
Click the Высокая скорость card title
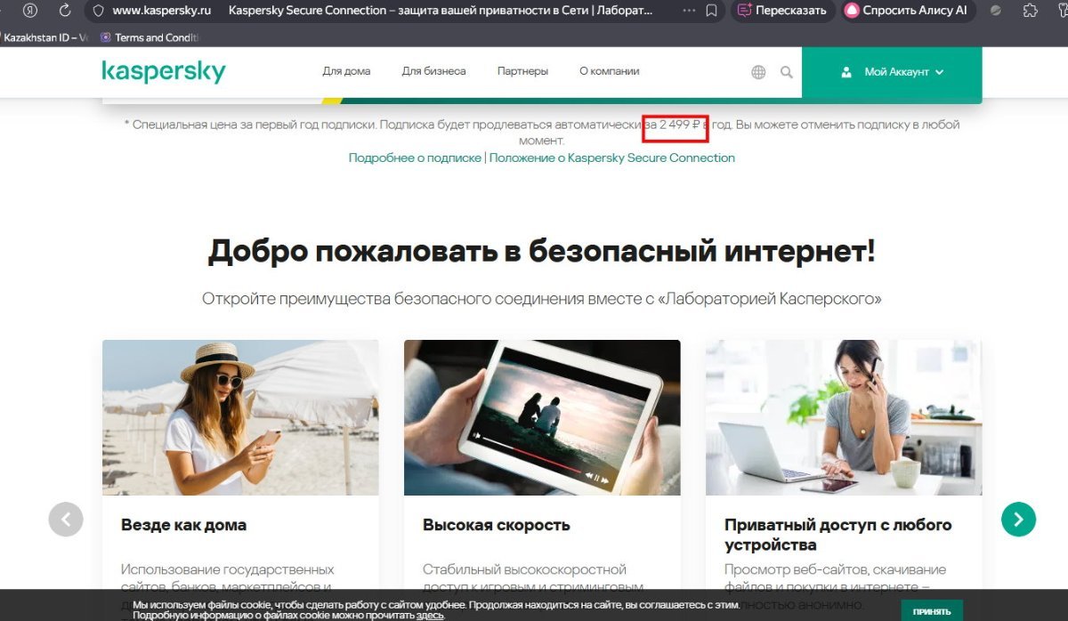coord(497,525)
